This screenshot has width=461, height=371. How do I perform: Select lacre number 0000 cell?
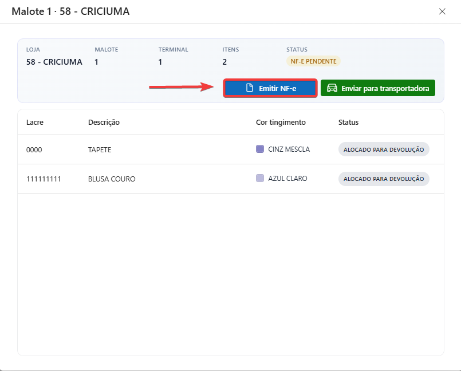coord(34,150)
